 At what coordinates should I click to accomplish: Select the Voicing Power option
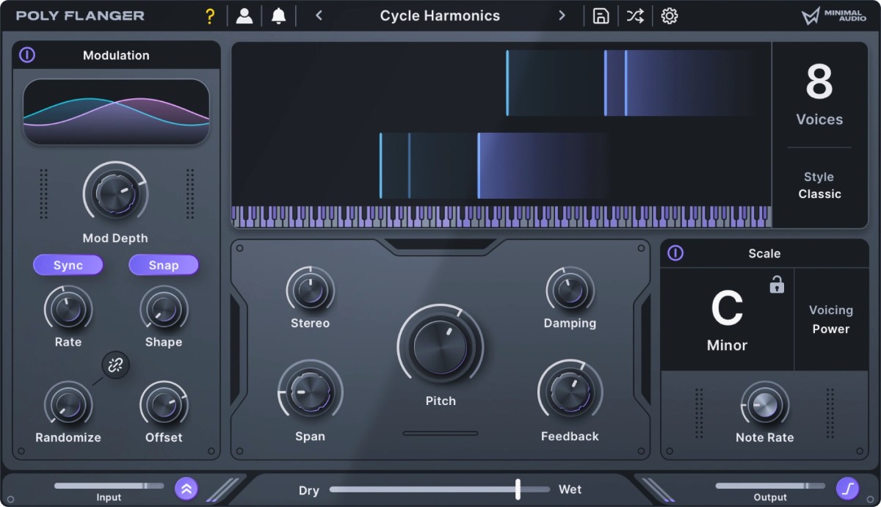tap(830, 319)
